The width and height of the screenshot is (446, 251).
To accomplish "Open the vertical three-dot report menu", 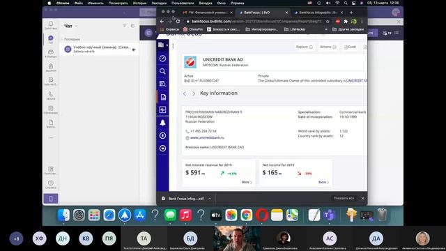I will 173,46.
